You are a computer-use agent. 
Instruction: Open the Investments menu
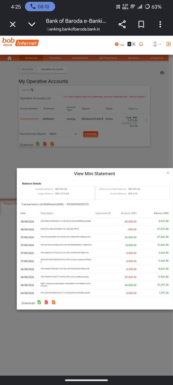tap(80, 58)
